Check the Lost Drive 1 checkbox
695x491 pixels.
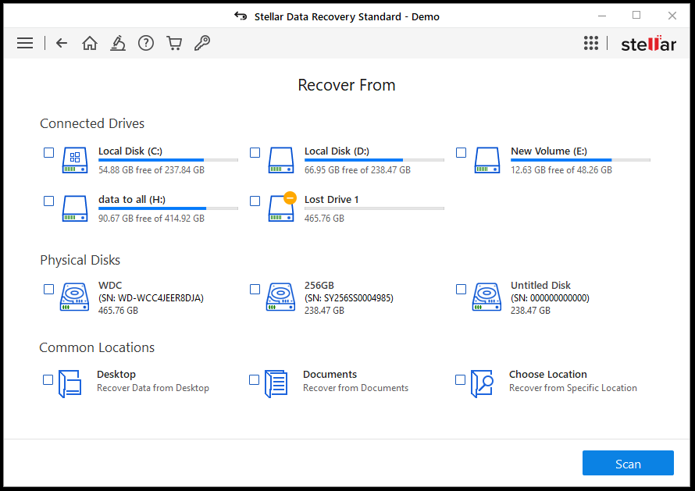click(255, 201)
